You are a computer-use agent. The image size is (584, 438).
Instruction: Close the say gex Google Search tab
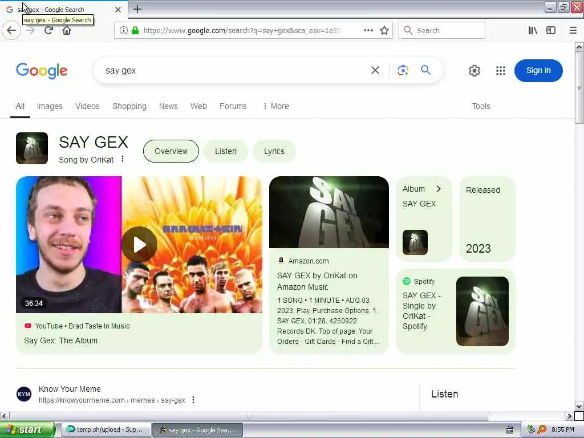(117, 10)
